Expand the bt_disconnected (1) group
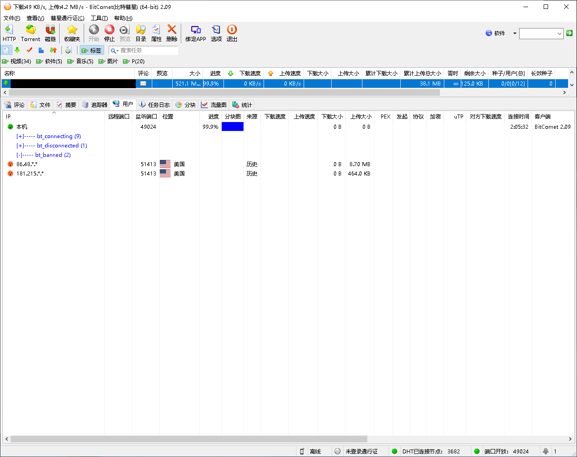Image resolution: width=577 pixels, height=457 pixels. pos(20,146)
